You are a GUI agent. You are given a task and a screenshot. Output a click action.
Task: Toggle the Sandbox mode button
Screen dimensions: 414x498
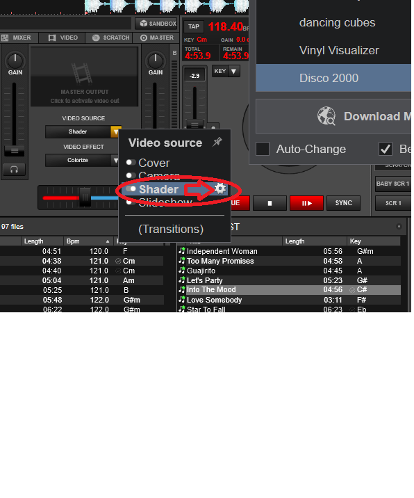pos(158,24)
